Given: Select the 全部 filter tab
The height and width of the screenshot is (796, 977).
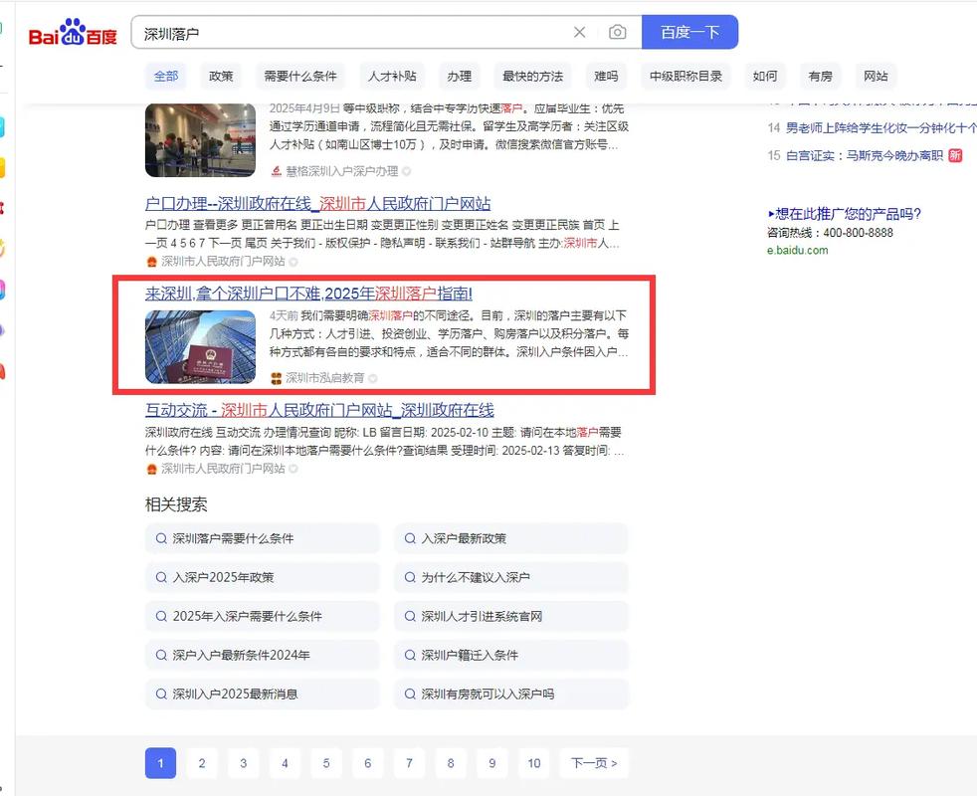Looking at the screenshot, I should (166, 76).
